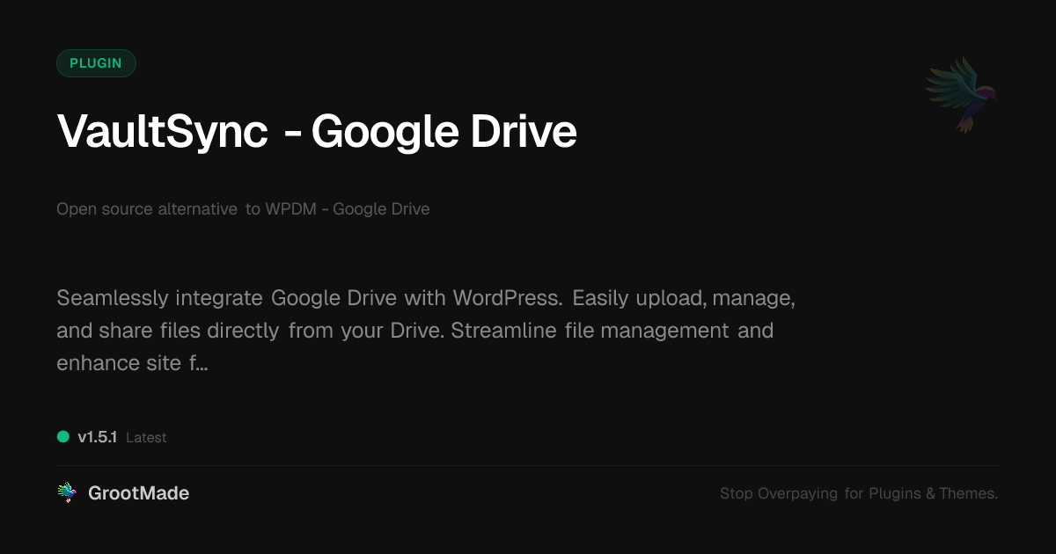
Task: Click the word WordPress in the description
Action: 508,297
